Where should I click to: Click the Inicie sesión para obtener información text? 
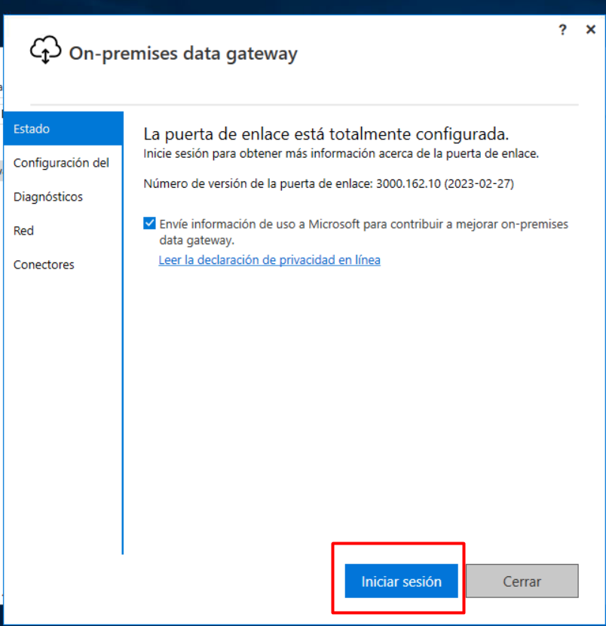(x=341, y=154)
